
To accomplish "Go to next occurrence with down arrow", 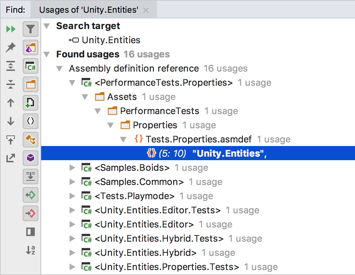I will [11, 121].
